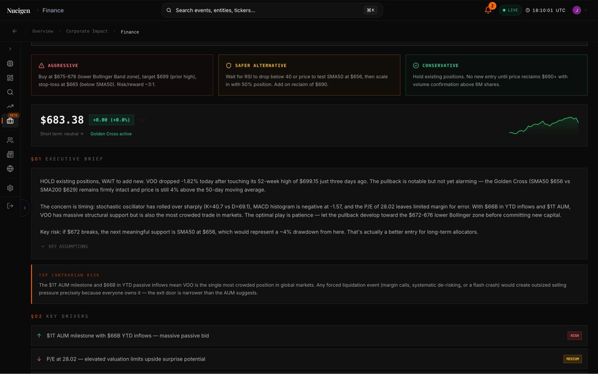The image size is (598, 374).
Task: Select the AGGRESSIVE strategy card
Action: 122,75
